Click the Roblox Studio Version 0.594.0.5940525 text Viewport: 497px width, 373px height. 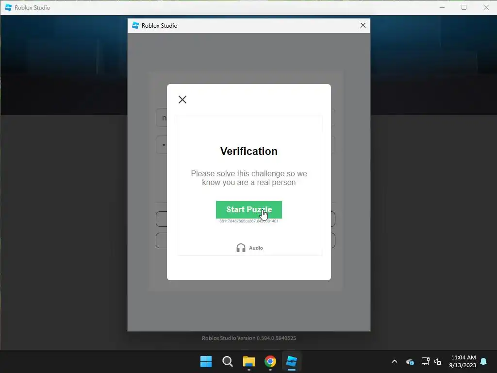(249, 338)
